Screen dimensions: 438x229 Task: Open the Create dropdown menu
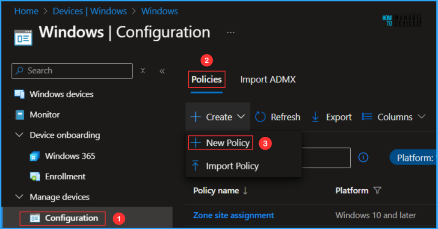tap(218, 117)
